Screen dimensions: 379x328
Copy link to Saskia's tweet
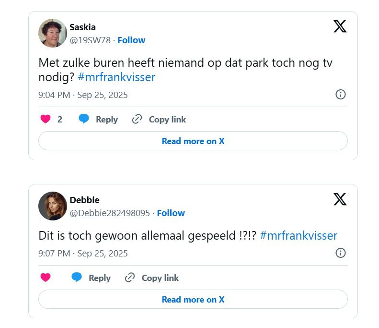[x=159, y=120]
